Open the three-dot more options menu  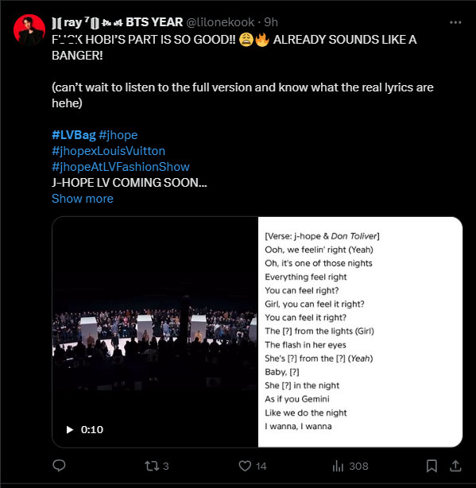(x=455, y=22)
